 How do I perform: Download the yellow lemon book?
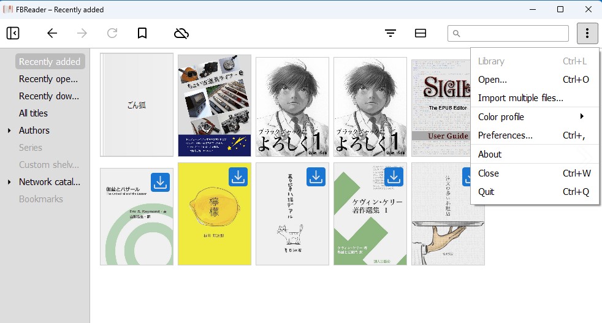238,177
